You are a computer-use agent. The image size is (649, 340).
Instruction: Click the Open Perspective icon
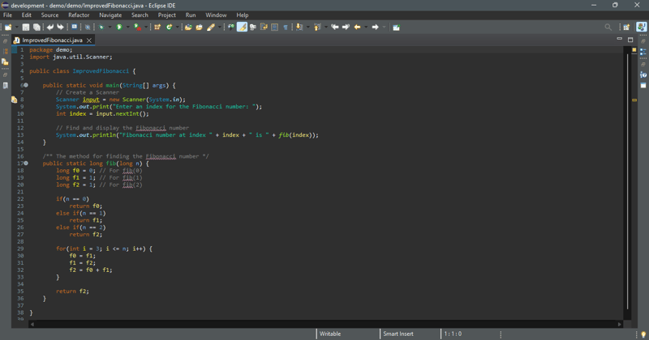pyautogui.click(x=626, y=28)
